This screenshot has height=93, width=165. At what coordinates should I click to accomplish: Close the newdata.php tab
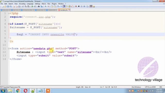click(69, 10)
